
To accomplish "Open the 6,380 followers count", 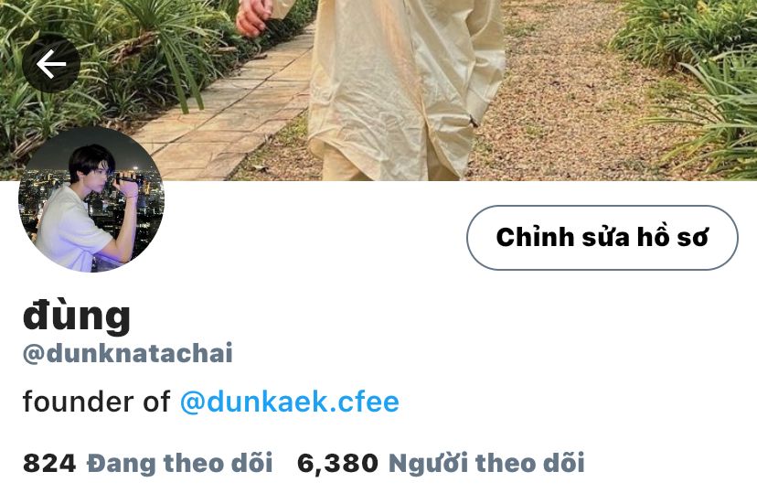I will (x=337, y=464).
